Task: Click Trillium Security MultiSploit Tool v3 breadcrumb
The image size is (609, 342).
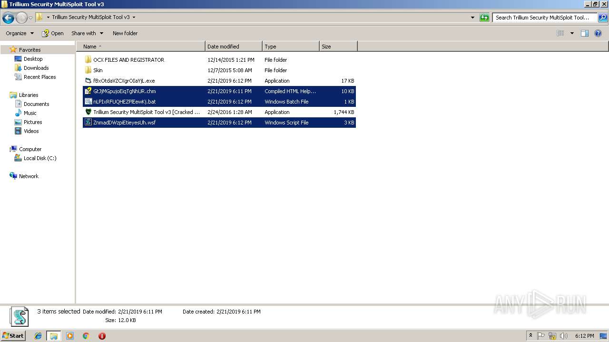Action: pos(91,17)
